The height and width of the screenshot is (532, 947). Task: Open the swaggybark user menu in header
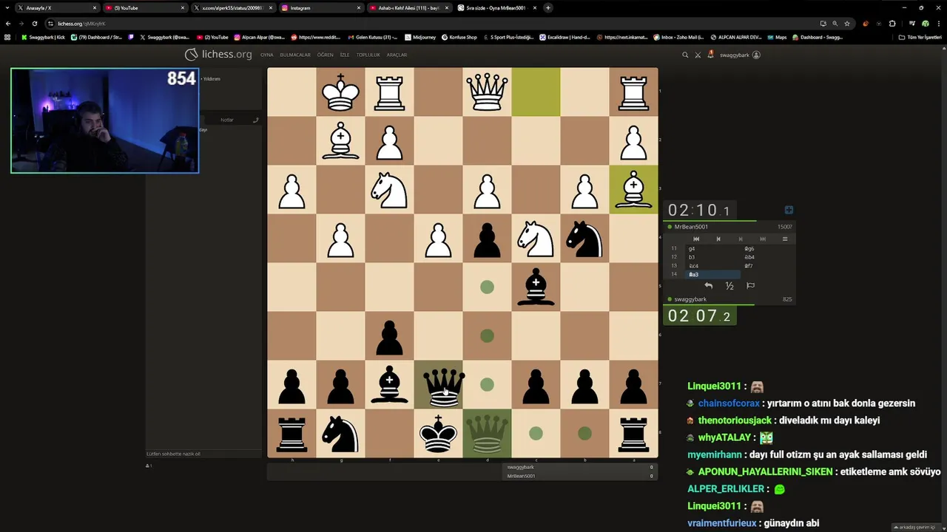coord(740,55)
